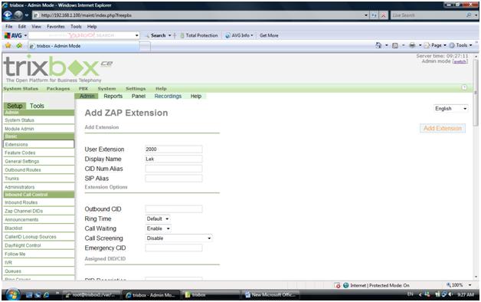
Task: Open the trixbox PBX menu
Action: tap(83, 88)
